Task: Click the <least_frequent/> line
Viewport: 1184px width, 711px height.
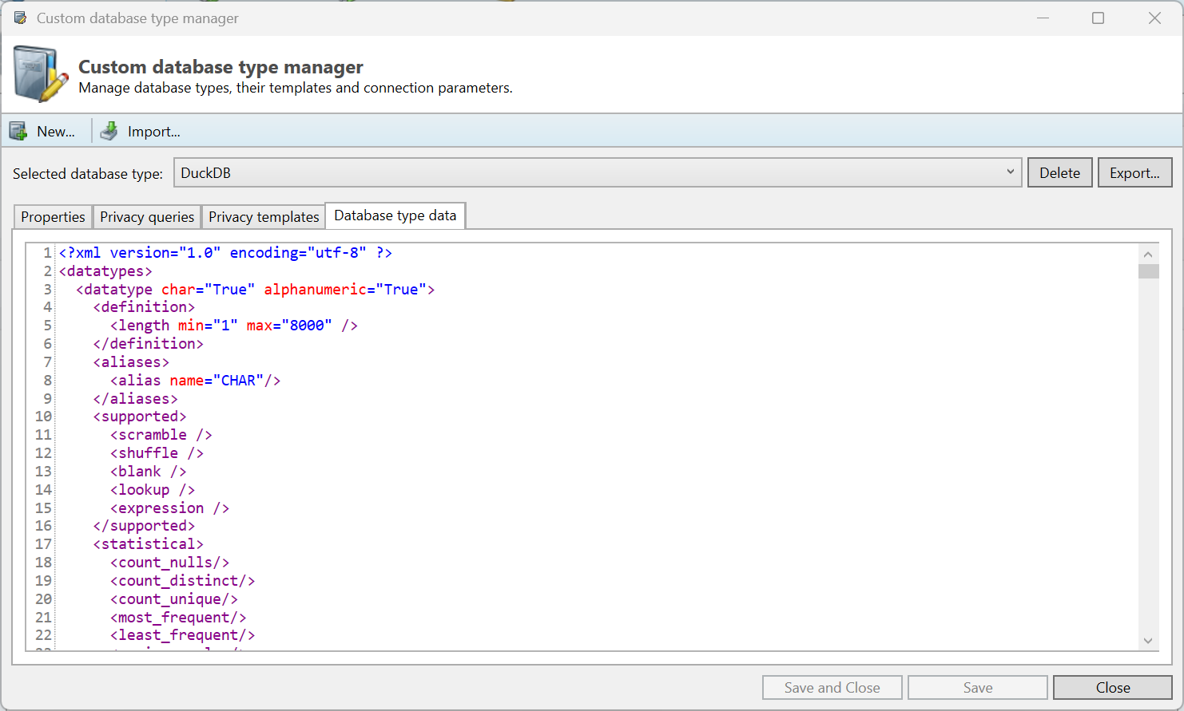Action: tap(183, 635)
